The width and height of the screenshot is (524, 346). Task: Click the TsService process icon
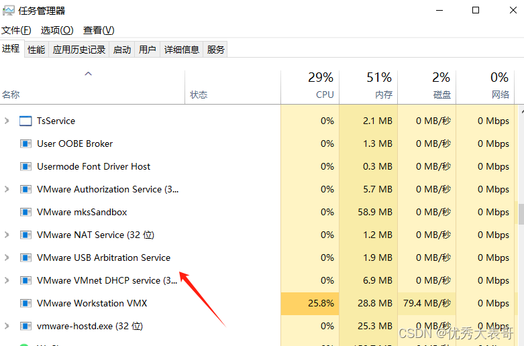25,121
